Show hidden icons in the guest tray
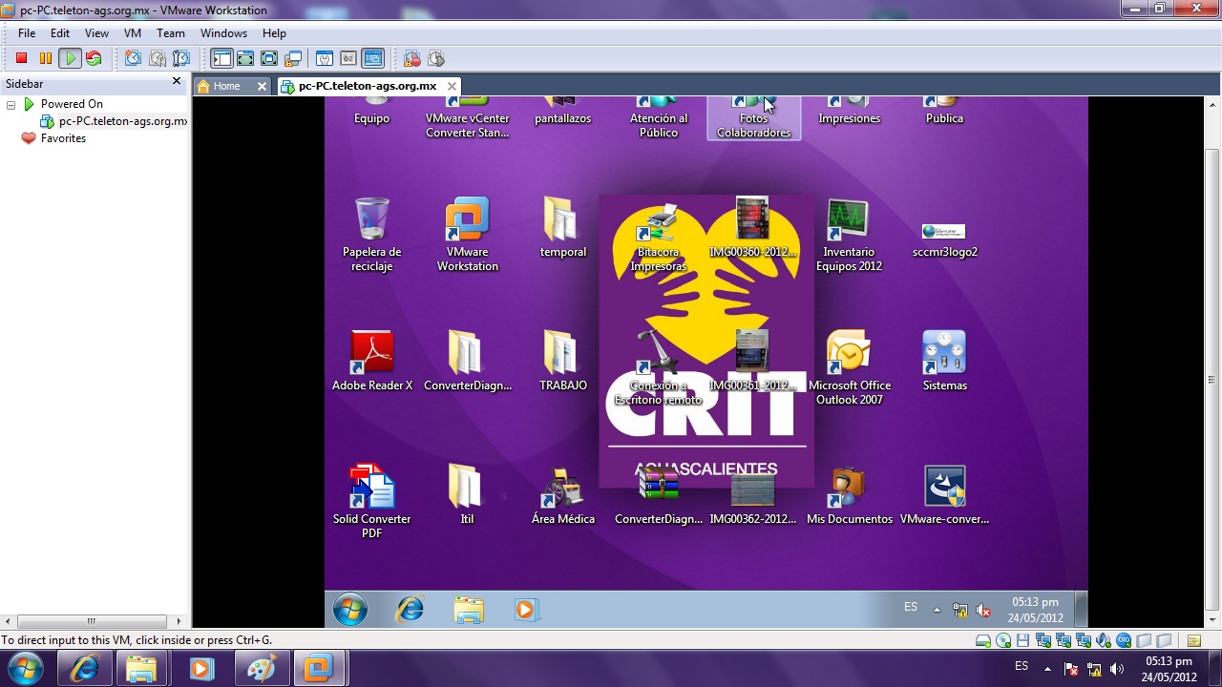This screenshot has width=1222, height=687. (937, 609)
